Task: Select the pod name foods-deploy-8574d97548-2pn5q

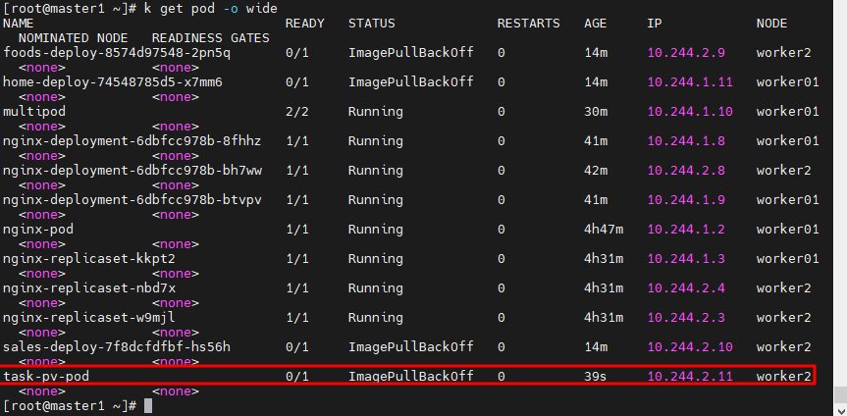Action: click(x=117, y=53)
